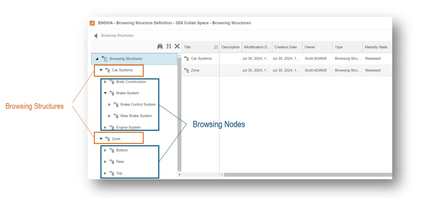
Task: Collapse the root Browsing Structures node
Action: (97, 59)
